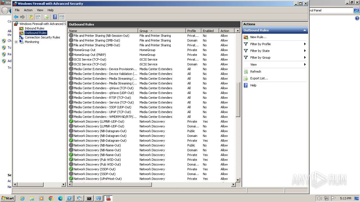
Task: Open Microsoft Edge from taskbar
Action: [60, 198]
